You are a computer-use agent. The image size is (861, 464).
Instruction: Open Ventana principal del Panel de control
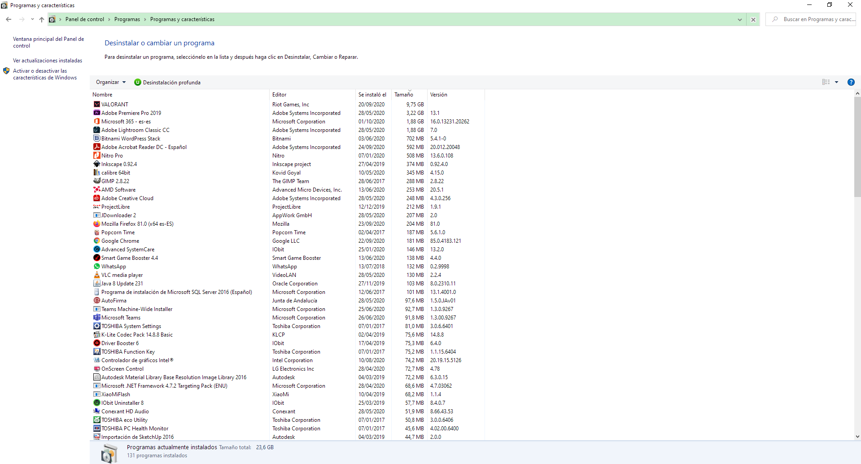point(48,42)
